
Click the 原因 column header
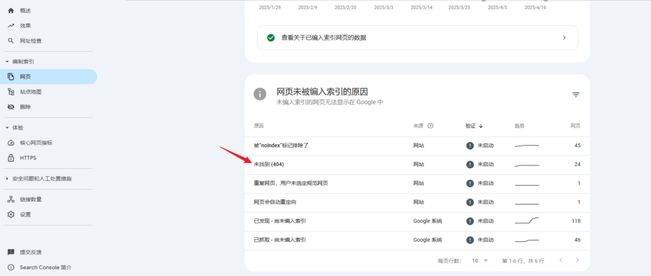[x=259, y=126]
